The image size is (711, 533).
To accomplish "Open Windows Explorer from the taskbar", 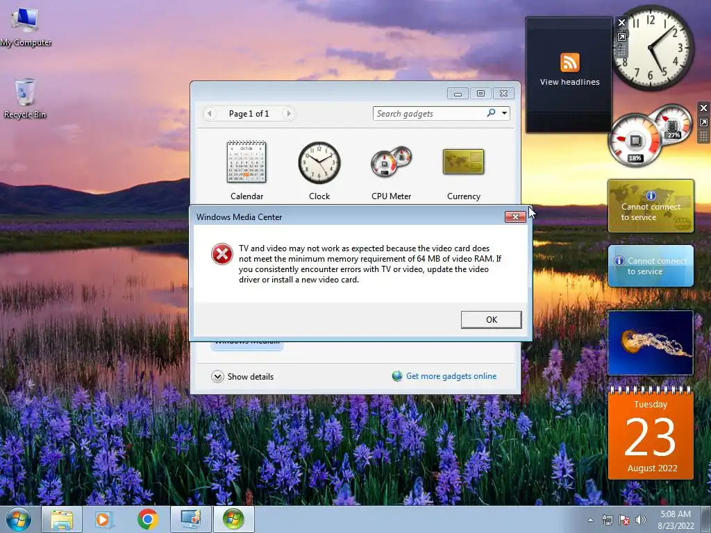I will (62, 519).
